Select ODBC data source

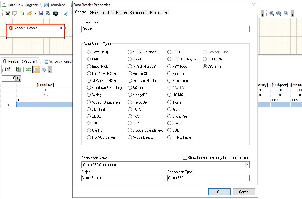[x=89, y=116]
